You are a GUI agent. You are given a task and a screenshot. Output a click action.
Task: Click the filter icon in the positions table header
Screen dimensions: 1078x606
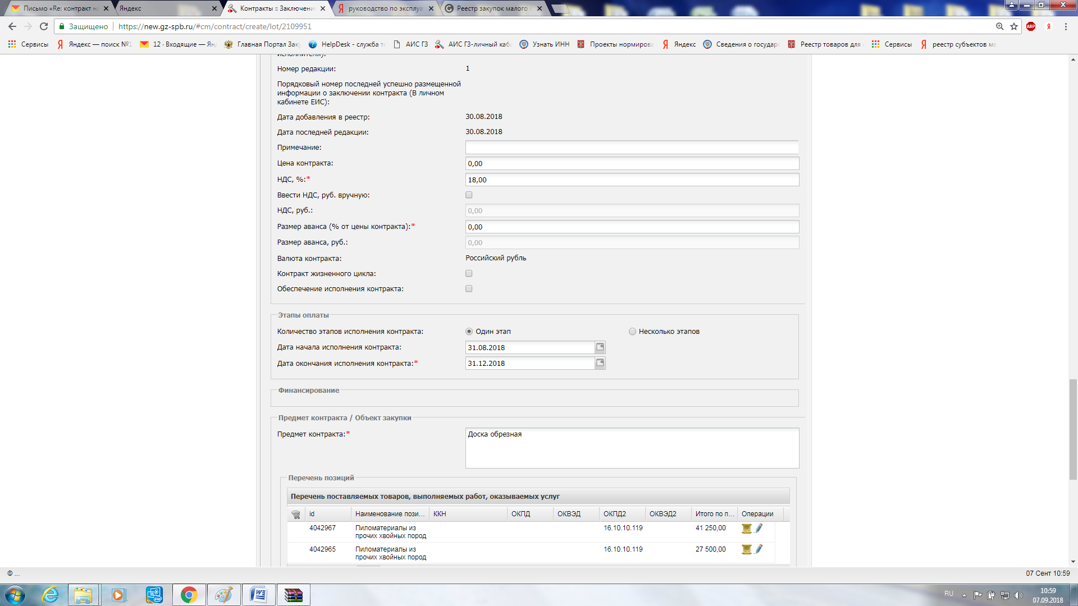coord(296,514)
